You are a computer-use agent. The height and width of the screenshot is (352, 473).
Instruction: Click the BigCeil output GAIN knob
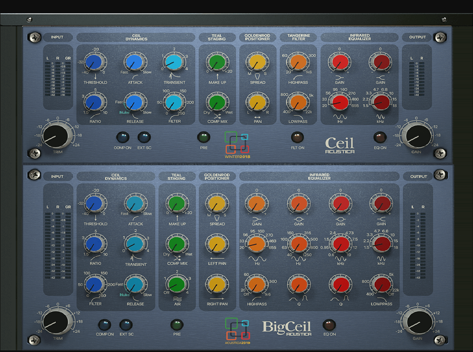coord(418,322)
